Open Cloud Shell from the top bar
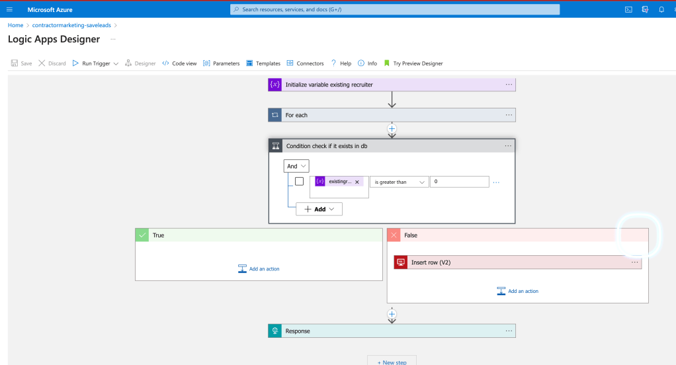The width and height of the screenshot is (676, 365). (628, 9)
